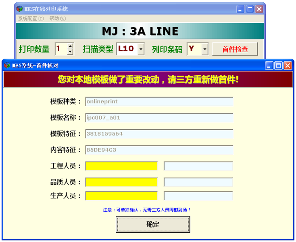Click the 打印数量 number field
Screen dimensions: 296x242
point(60,49)
